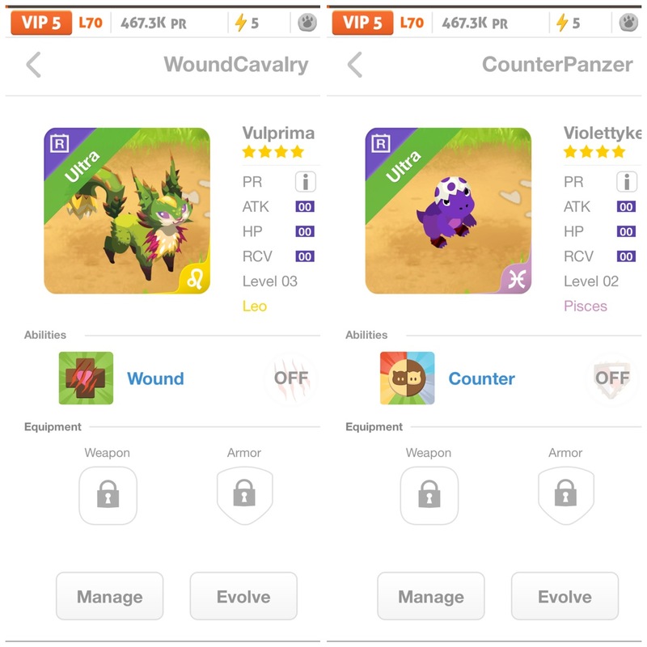Go back from the CounterPanzer screen
647x647 pixels.
355,65
